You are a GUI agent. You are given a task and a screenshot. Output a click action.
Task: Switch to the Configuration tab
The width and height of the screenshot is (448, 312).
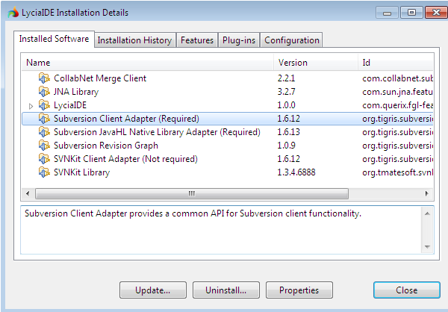pyautogui.click(x=291, y=40)
